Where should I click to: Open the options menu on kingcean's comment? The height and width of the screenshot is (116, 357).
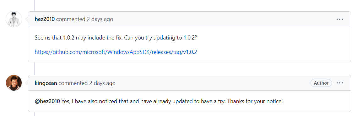click(x=339, y=83)
